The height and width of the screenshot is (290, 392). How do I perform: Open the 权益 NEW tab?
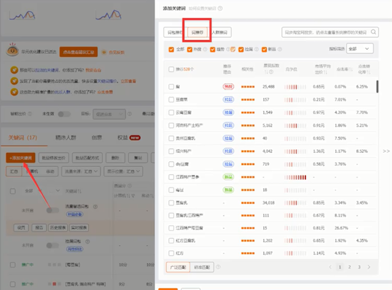pyautogui.click(x=129, y=138)
